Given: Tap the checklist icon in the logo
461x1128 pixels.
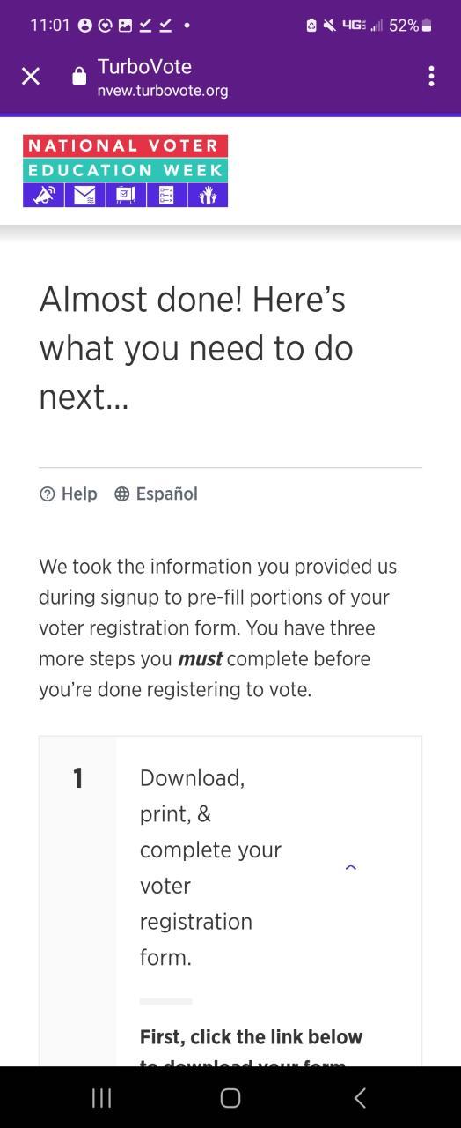Looking at the screenshot, I should tap(166, 195).
